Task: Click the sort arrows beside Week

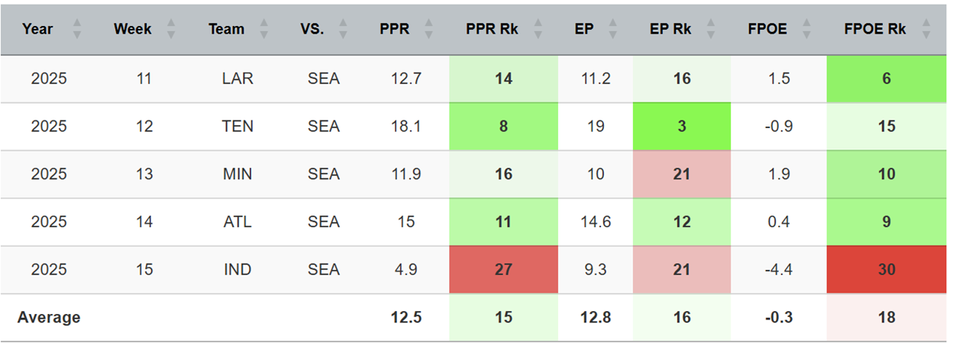Action: (171, 30)
